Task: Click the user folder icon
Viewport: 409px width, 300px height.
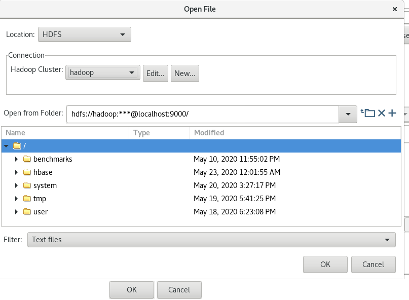Action: coord(27,211)
